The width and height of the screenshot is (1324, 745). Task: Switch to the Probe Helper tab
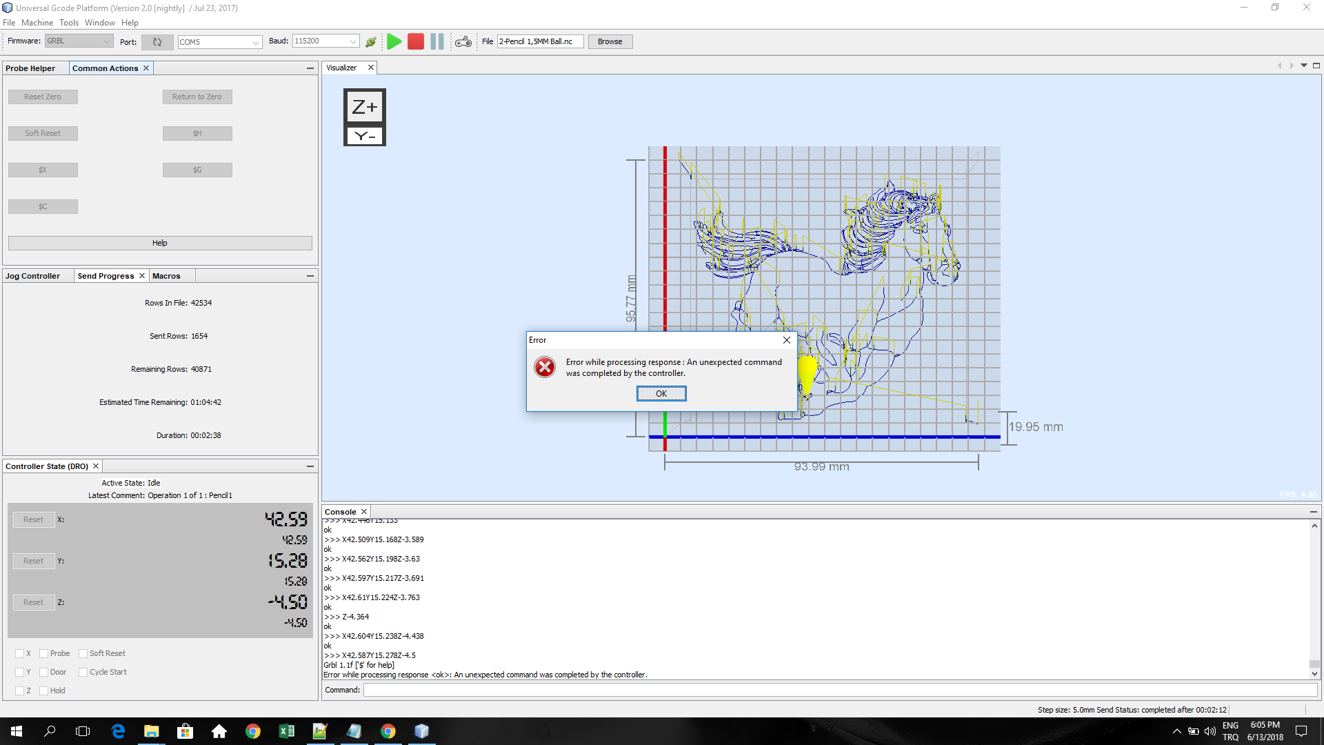pos(30,68)
